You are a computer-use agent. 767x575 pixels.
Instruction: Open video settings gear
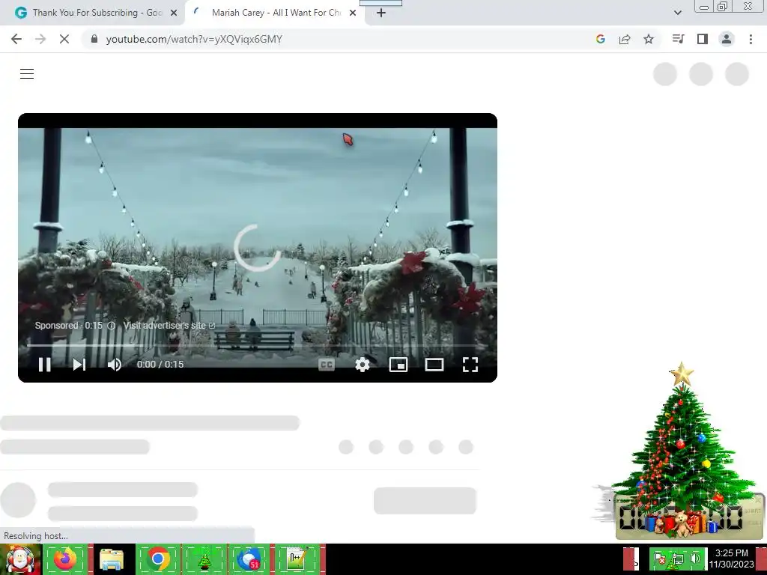(x=363, y=365)
